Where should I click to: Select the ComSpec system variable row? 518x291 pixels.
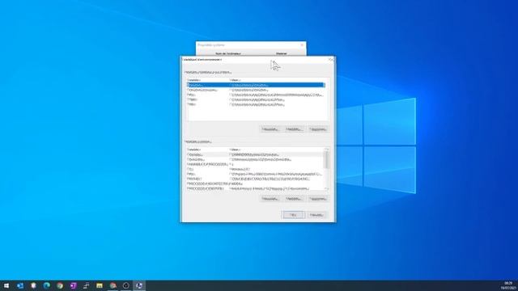pos(256,154)
